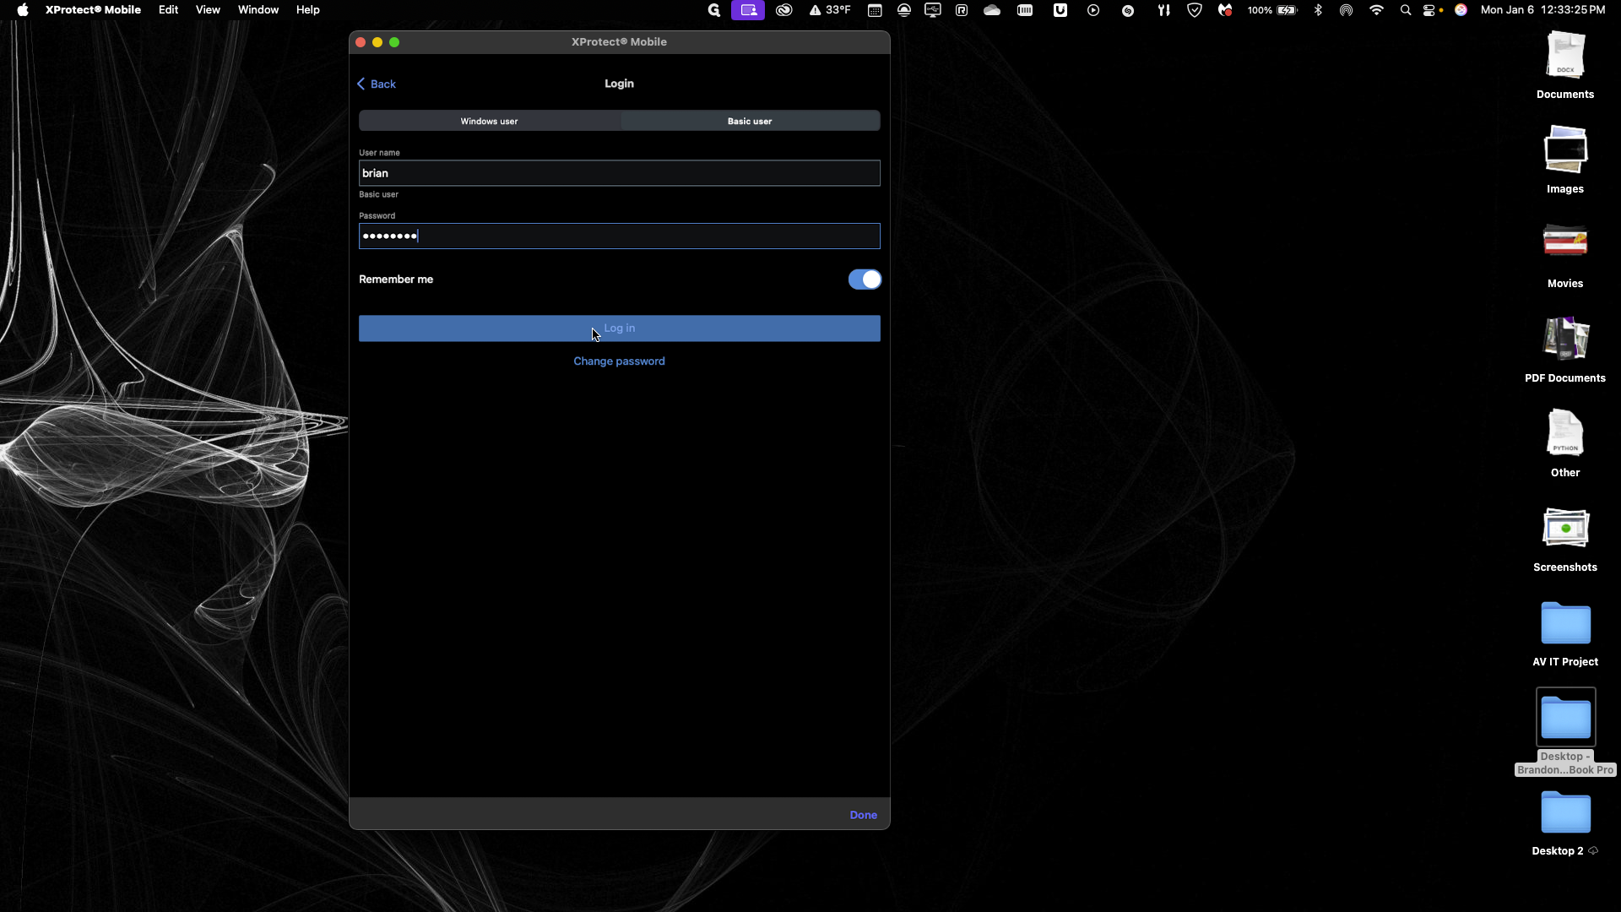Click the User name field containing brian
The image size is (1621, 912).
point(619,173)
